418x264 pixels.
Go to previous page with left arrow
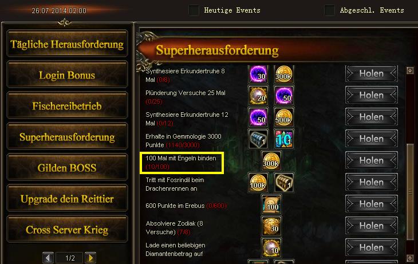click(48, 258)
